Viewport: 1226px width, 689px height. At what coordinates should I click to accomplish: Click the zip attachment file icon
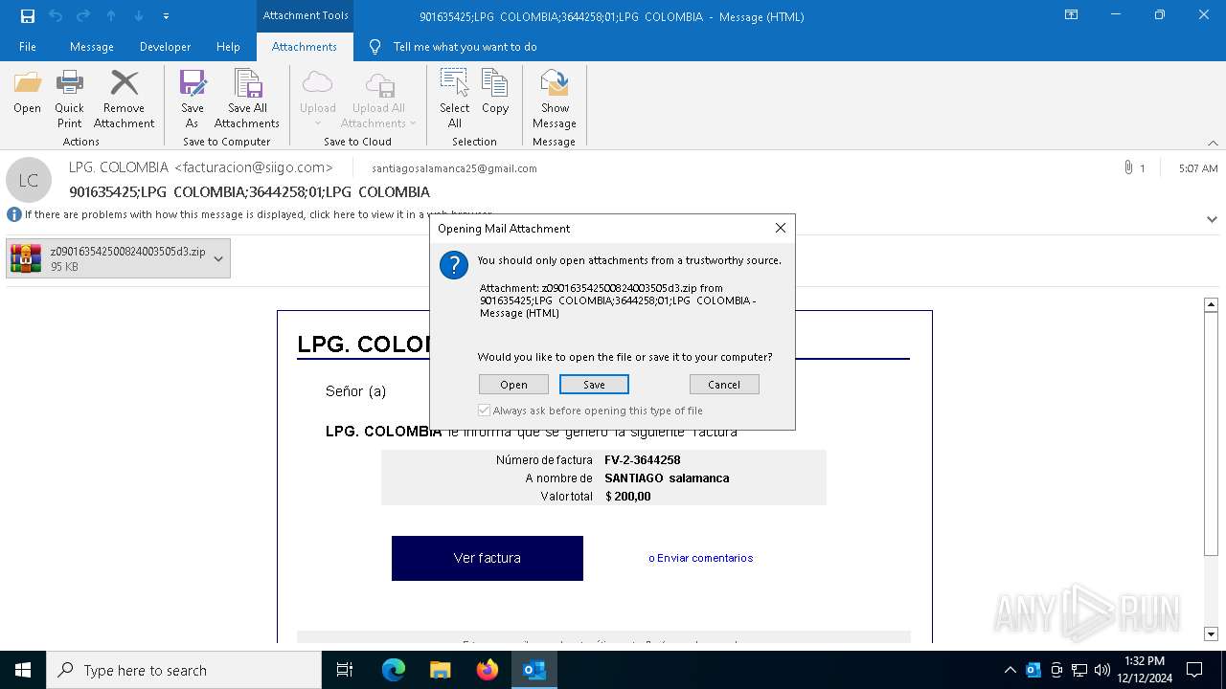(26, 258)
